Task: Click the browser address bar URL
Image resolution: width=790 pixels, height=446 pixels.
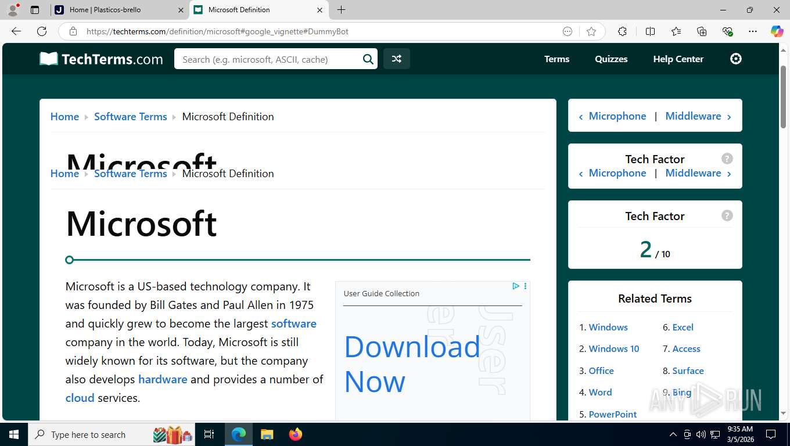Action: coord(217,31)
